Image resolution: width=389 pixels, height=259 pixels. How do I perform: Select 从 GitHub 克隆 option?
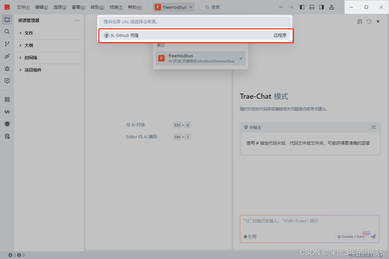click(x=195, y=35)
